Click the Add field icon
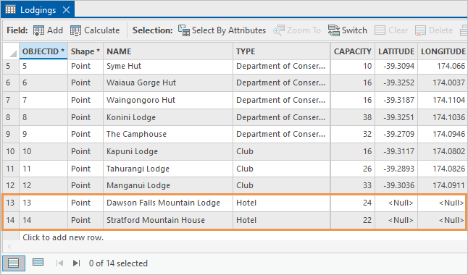The image size is (468, 275). pyautogui.click(x=38, y=30)
